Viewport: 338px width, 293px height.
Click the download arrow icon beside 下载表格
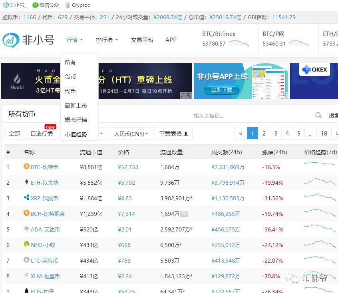pos(186,134)
